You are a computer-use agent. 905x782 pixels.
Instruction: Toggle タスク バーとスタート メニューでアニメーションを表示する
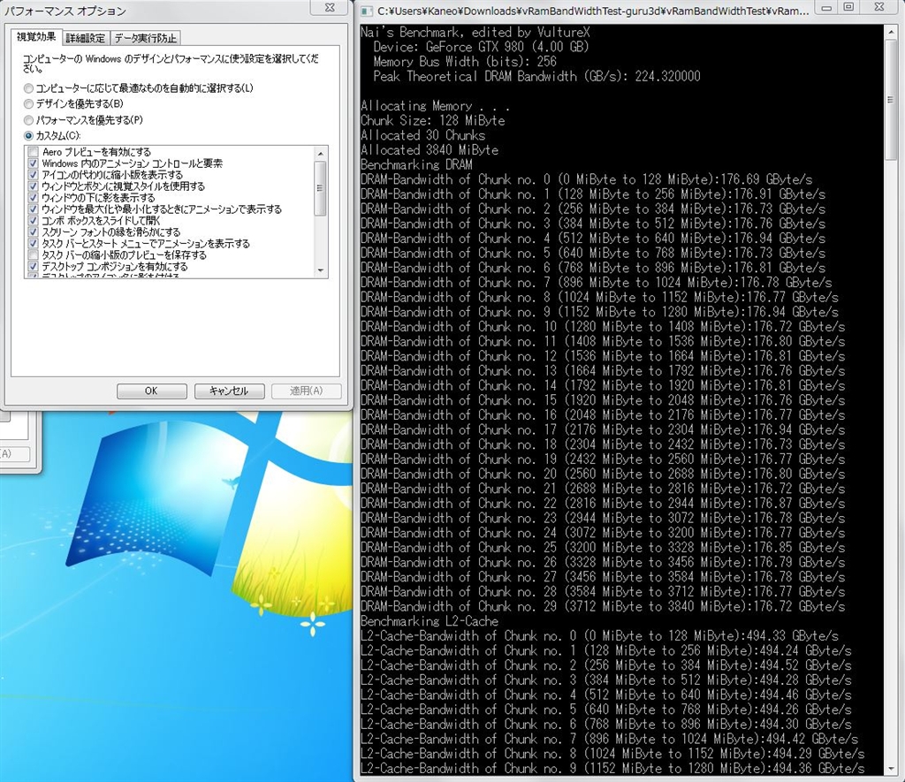coord(33,244)
